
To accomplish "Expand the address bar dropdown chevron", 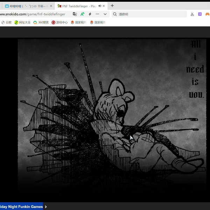I will [x=105, y=14].
